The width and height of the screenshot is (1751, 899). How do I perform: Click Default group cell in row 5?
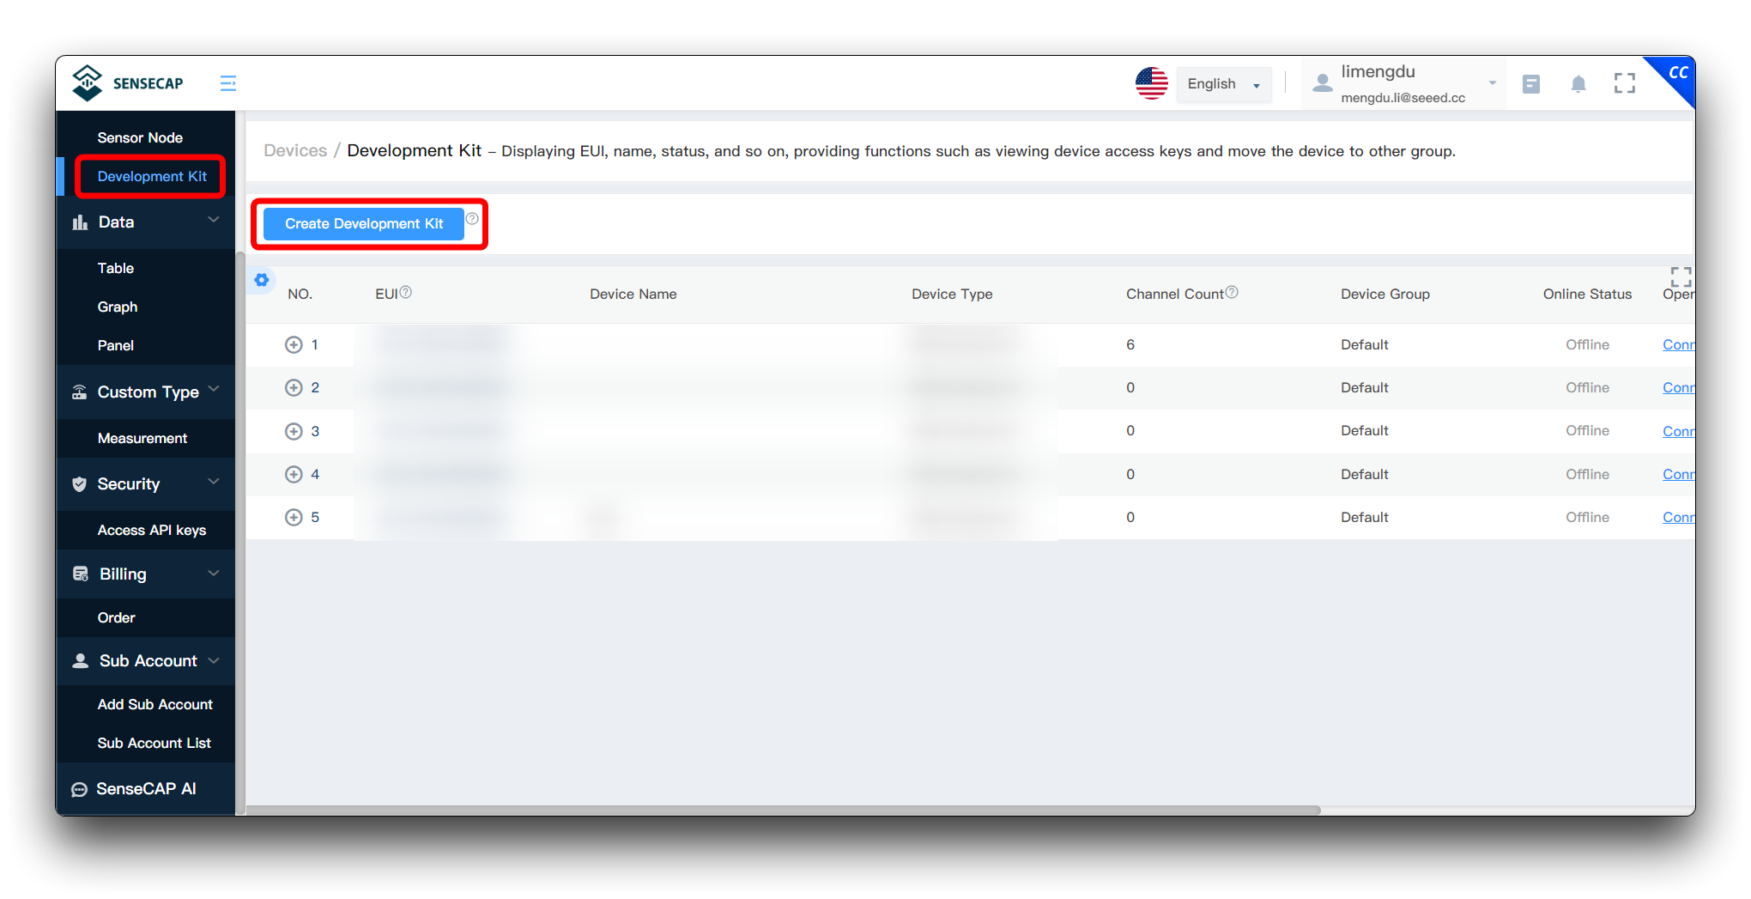pyautogui.click(x=1364, y=517)
